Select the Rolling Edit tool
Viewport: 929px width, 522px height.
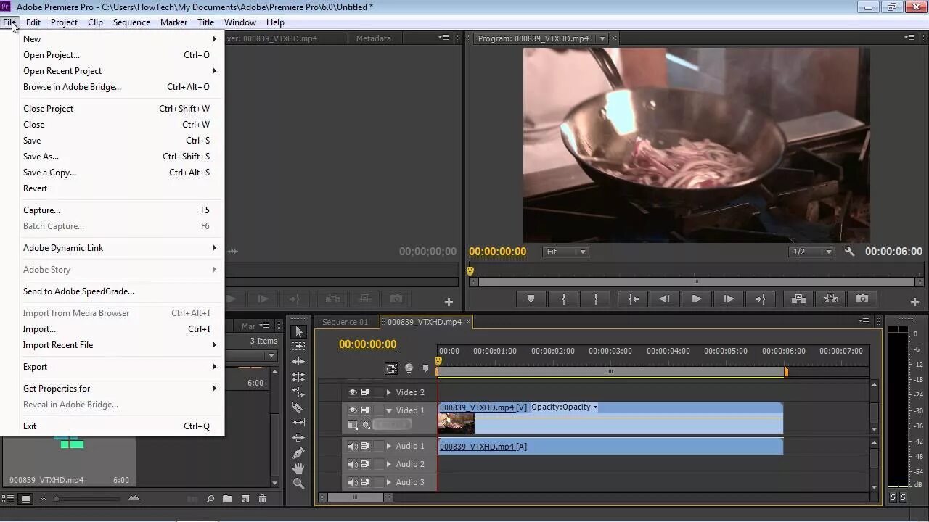[x=298, y=377]
